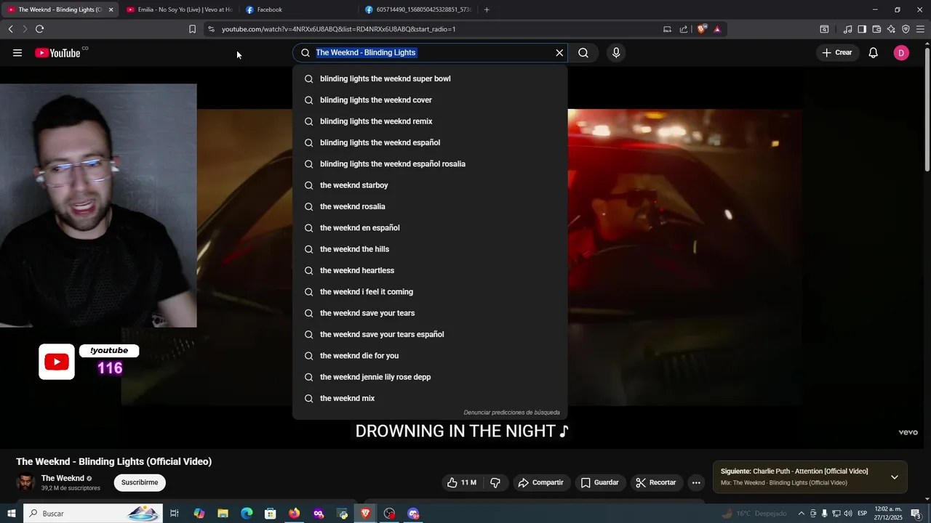
Task: Close the Blinding Lights browser tab
Action: (x=111, y=9)
